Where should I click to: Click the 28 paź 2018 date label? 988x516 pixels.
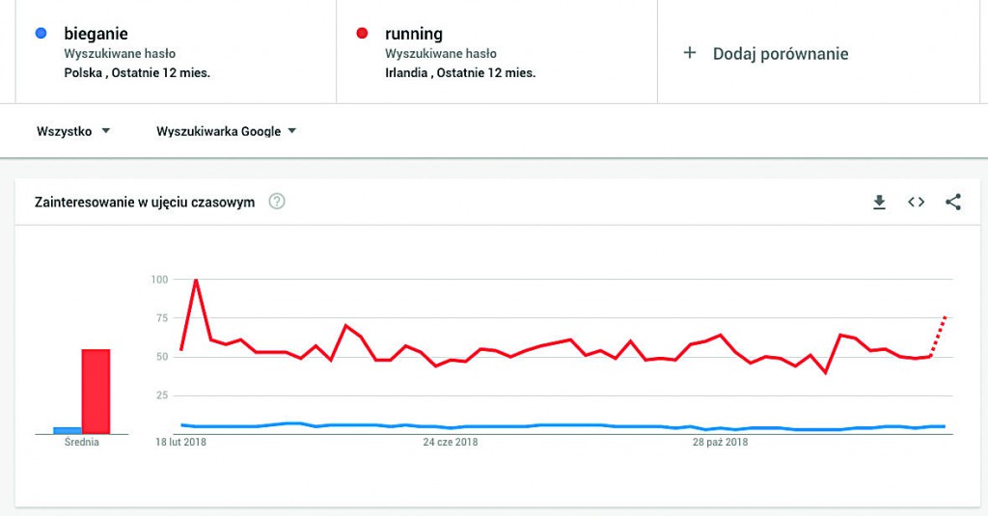click(720, 443)
